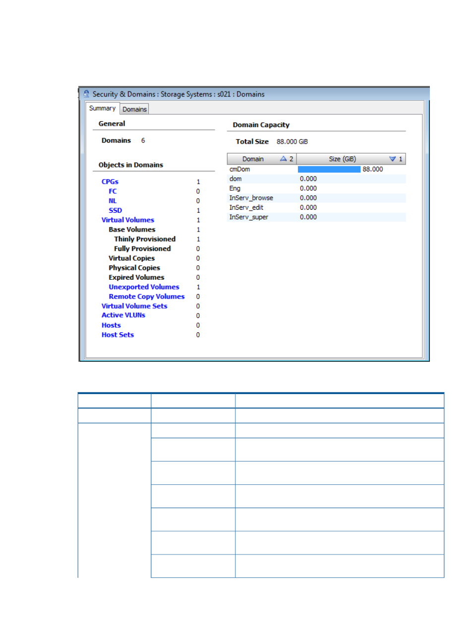Click the Security & Domains title icon

(x=86, y=93)
